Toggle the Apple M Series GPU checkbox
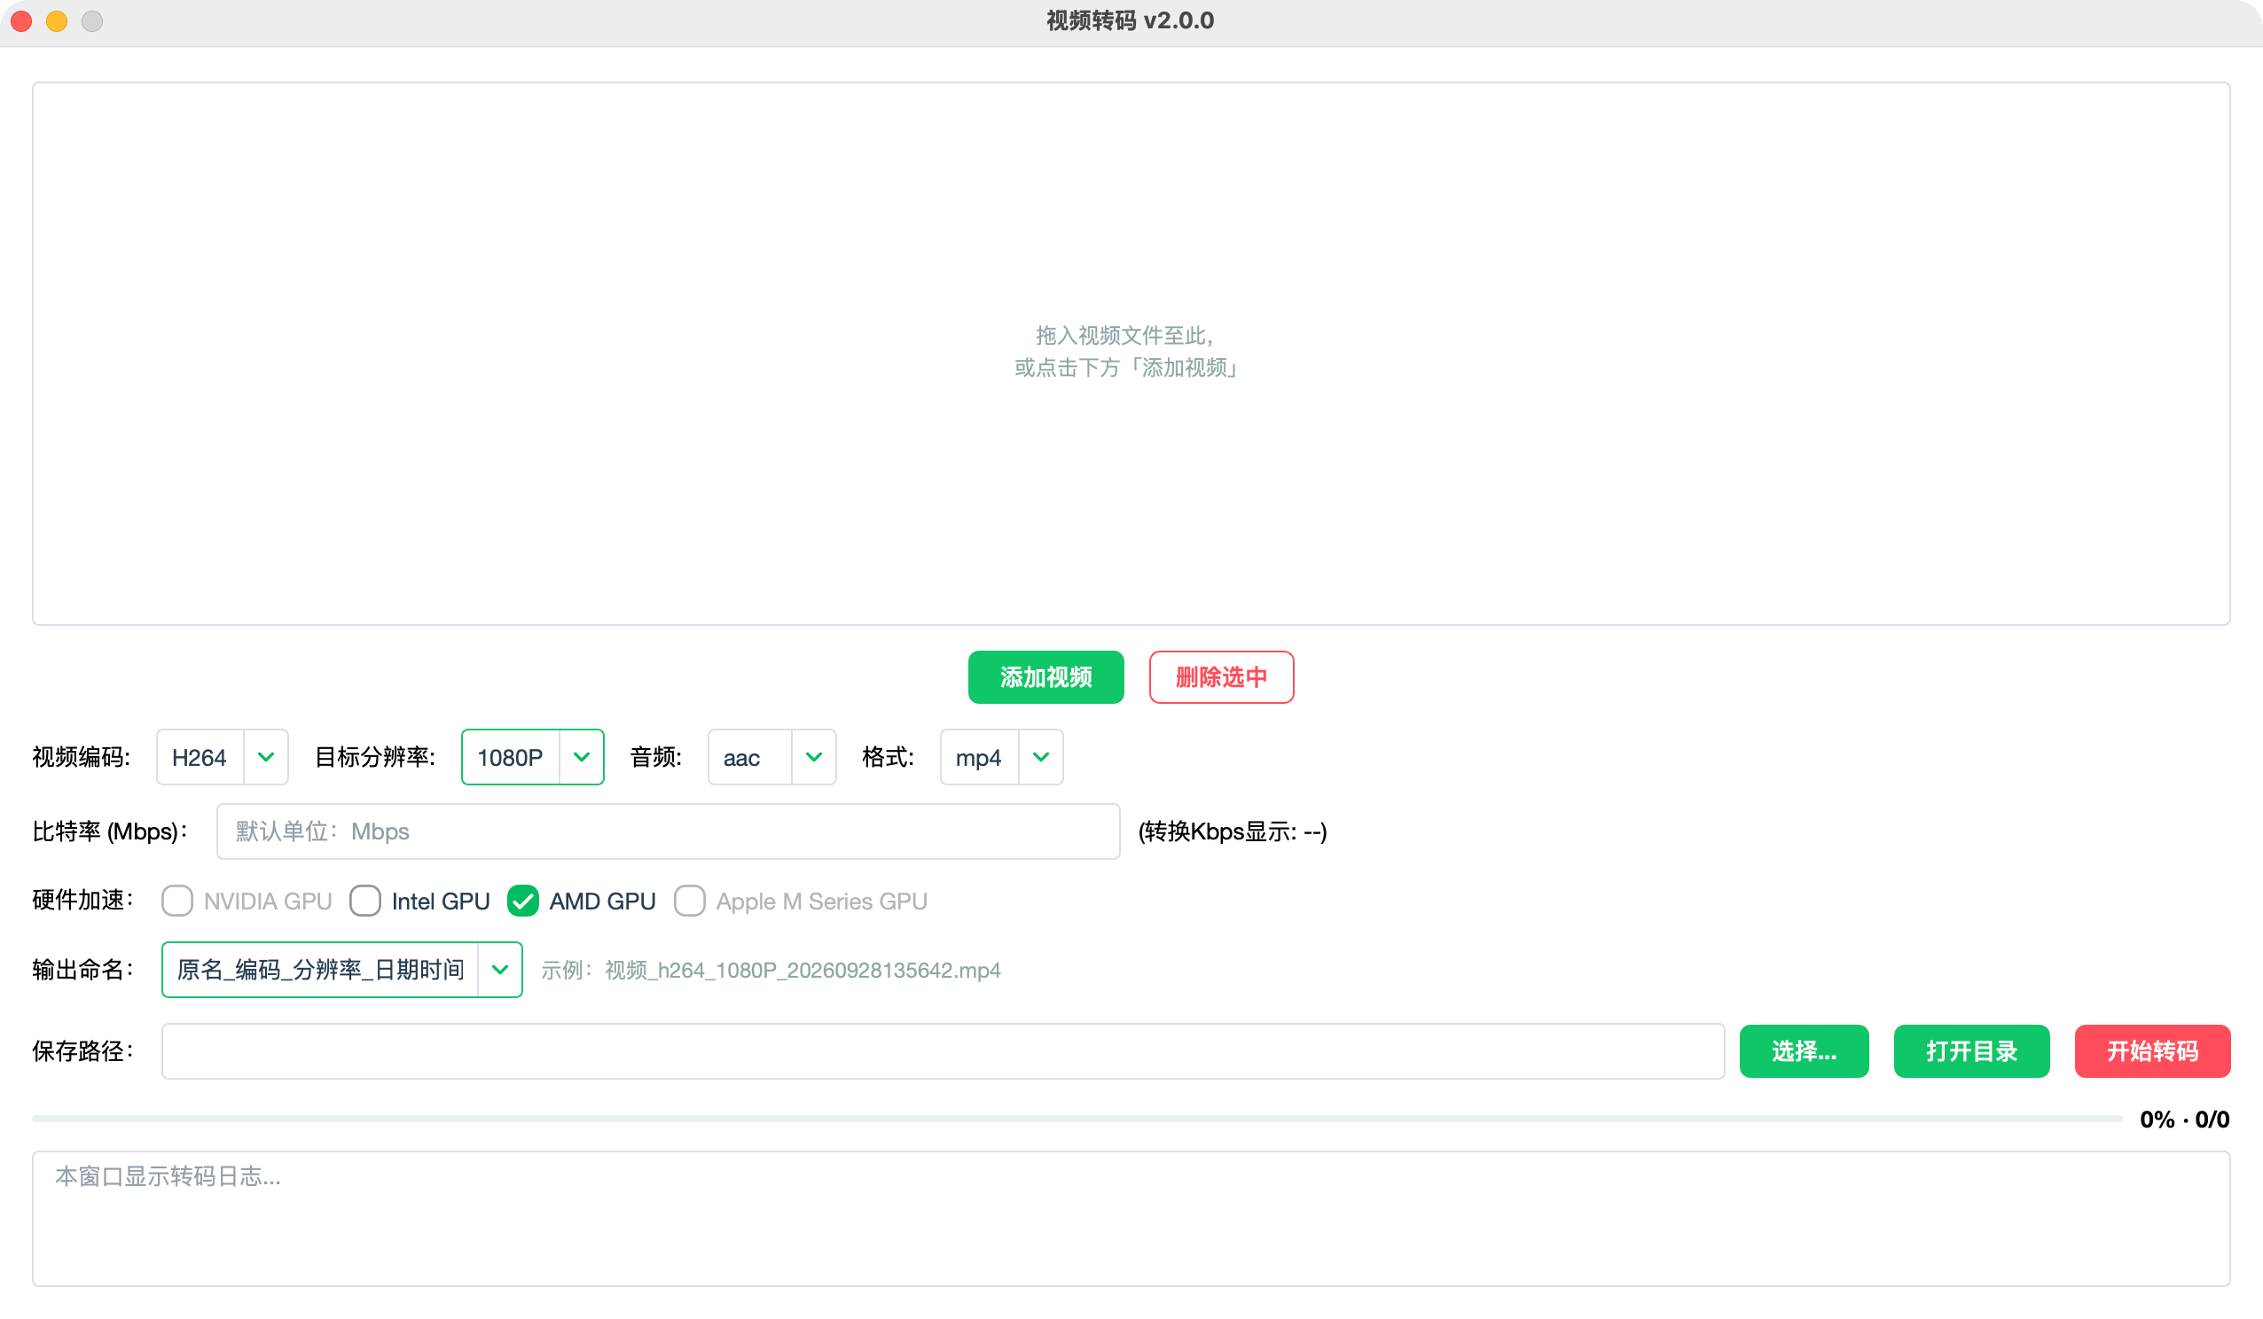 pos(690,901)
